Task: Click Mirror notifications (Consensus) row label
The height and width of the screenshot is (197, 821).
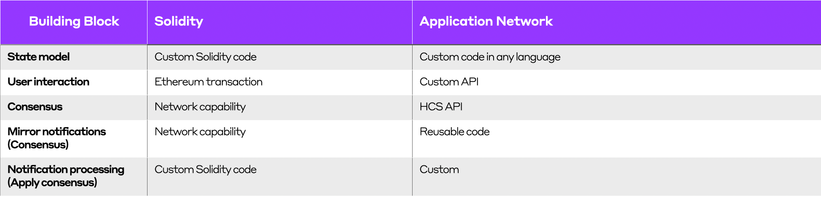Action: tap(57, 138)
